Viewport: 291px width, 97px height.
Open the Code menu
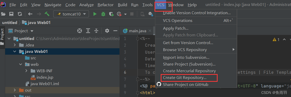(x=70, y=5)
